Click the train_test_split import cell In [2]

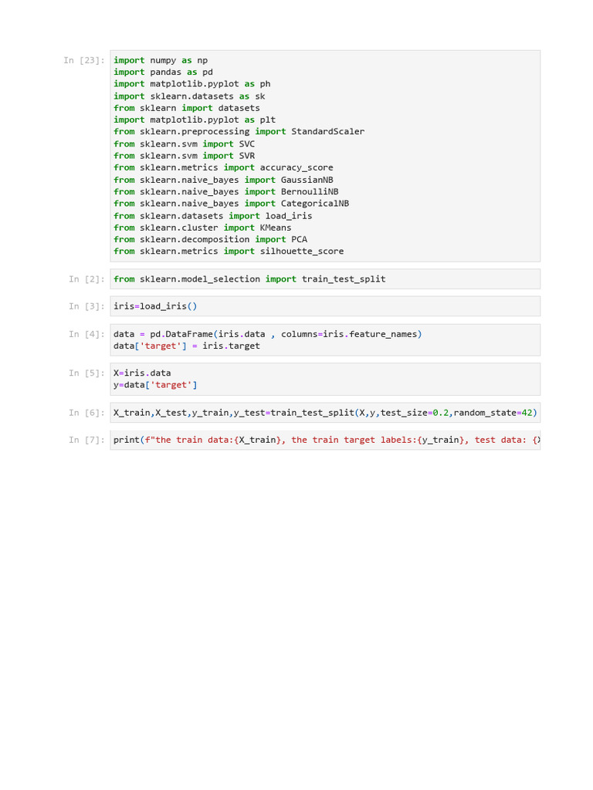point(325,279)
